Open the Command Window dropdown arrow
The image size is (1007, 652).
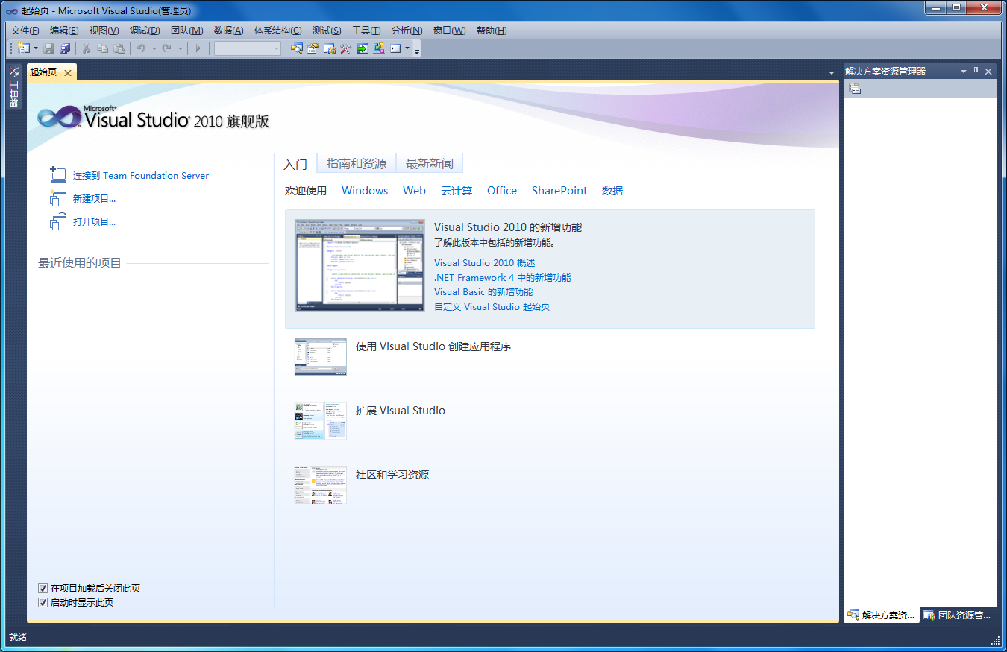pyautogui.click(x=407, y=48)
